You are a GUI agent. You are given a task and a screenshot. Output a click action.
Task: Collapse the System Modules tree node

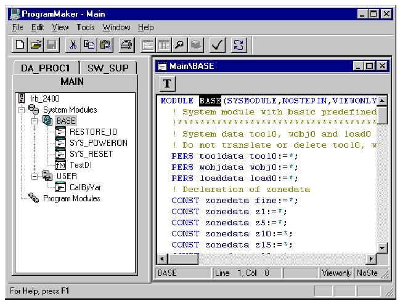click(x=22, y=110)
